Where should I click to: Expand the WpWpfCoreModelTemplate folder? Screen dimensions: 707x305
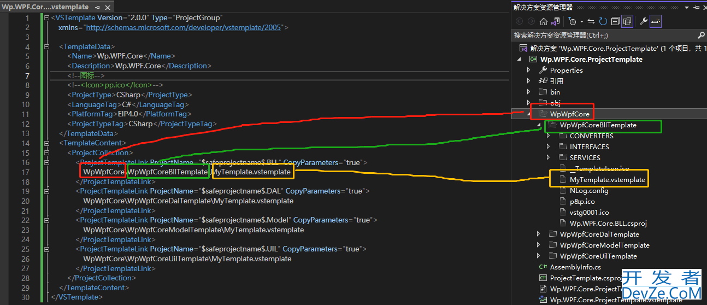tap(539, 245)
